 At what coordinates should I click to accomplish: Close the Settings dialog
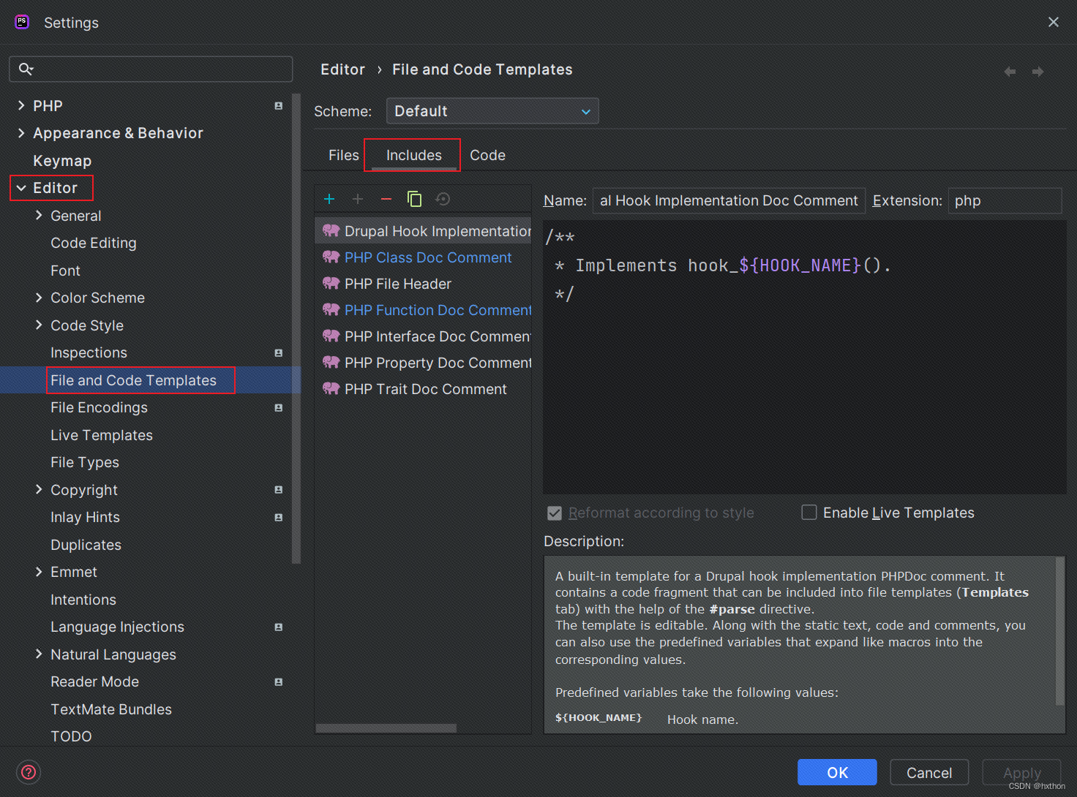click(1053, 22)
